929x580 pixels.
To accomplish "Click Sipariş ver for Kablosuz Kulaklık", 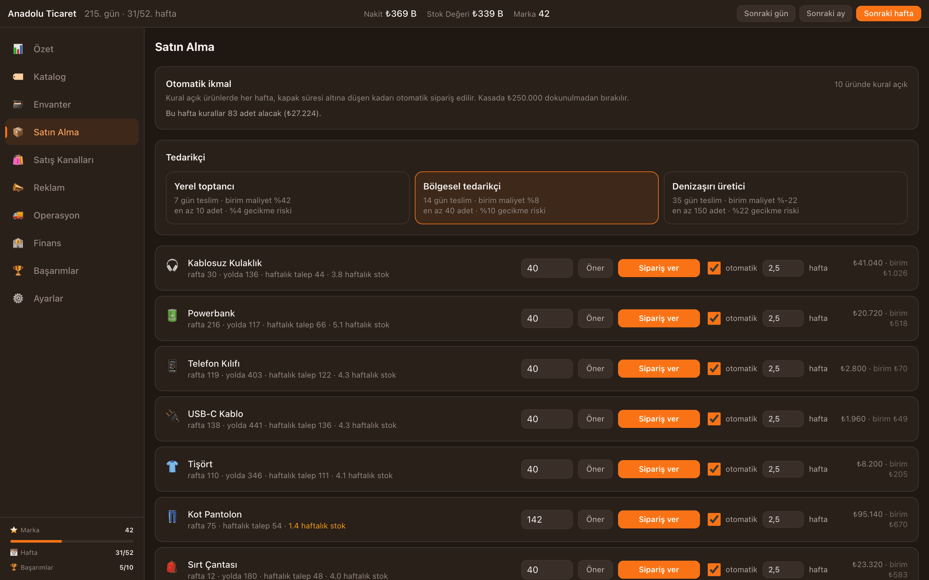I will (659, 268).
